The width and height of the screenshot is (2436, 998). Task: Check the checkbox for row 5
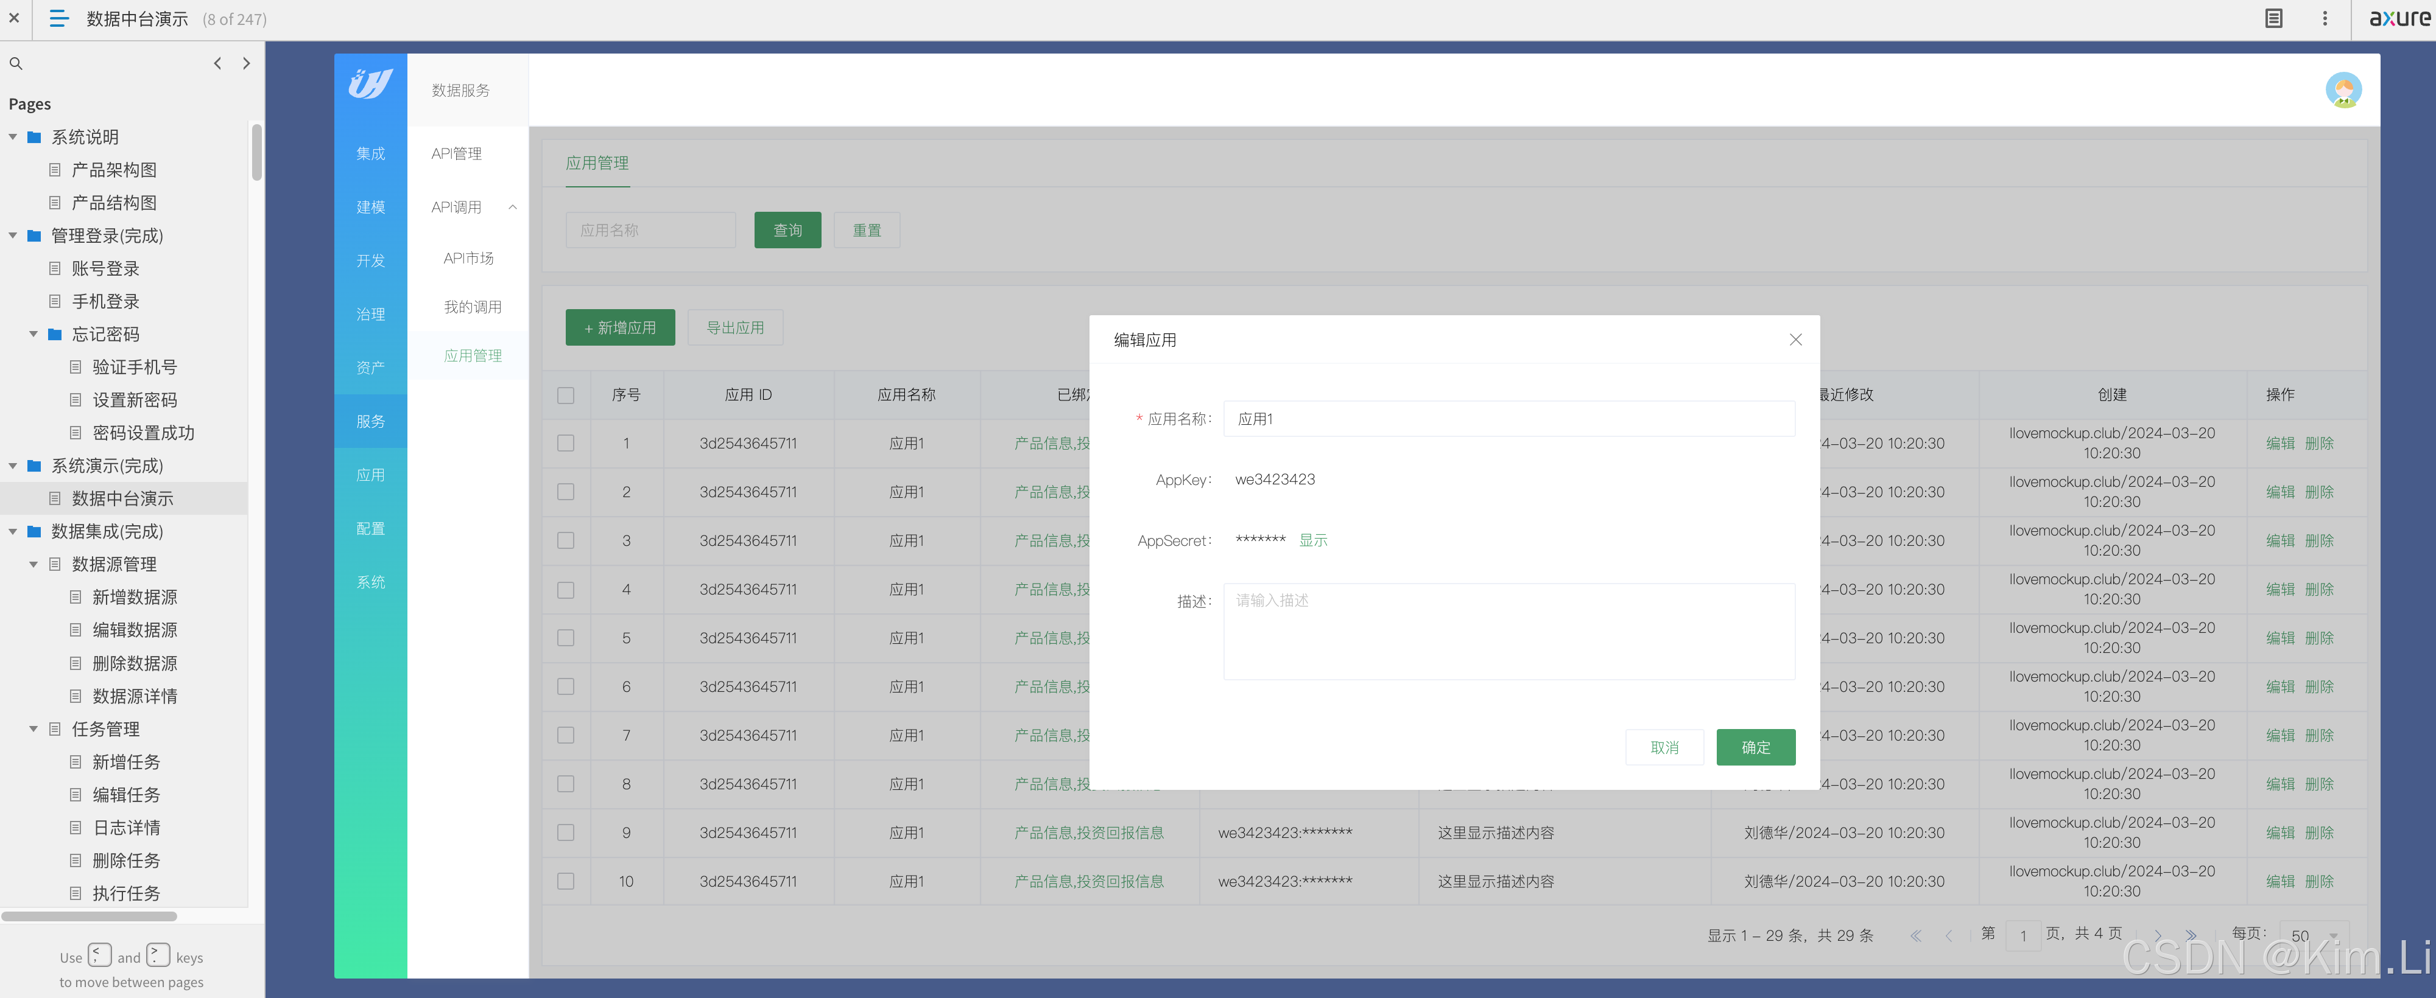coord(566,638)
